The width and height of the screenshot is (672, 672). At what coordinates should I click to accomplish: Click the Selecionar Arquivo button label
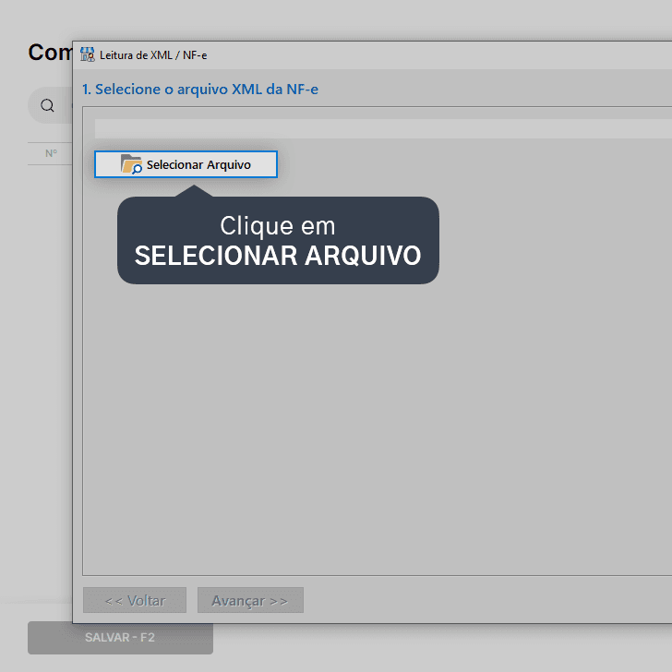pyautogui.click(x=198, y=164)
